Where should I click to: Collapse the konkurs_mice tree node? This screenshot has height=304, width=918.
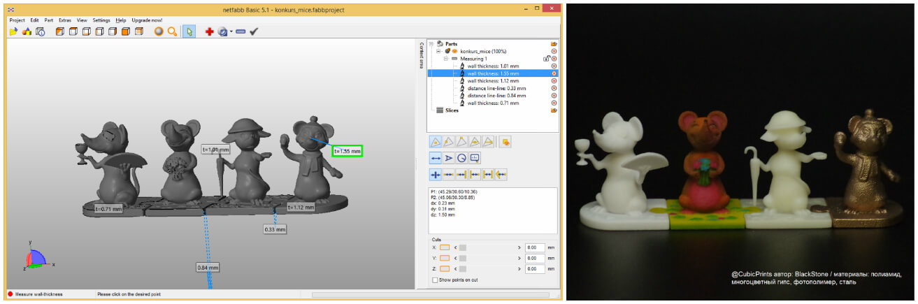(439, 51)
